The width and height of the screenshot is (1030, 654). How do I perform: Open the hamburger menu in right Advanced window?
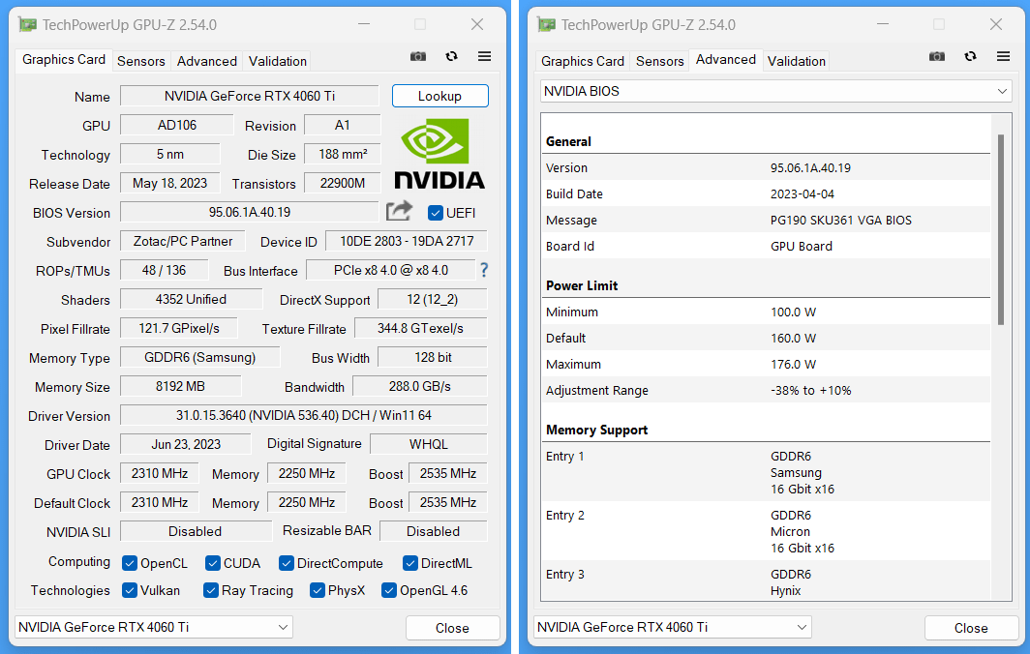pos(1003,56)
